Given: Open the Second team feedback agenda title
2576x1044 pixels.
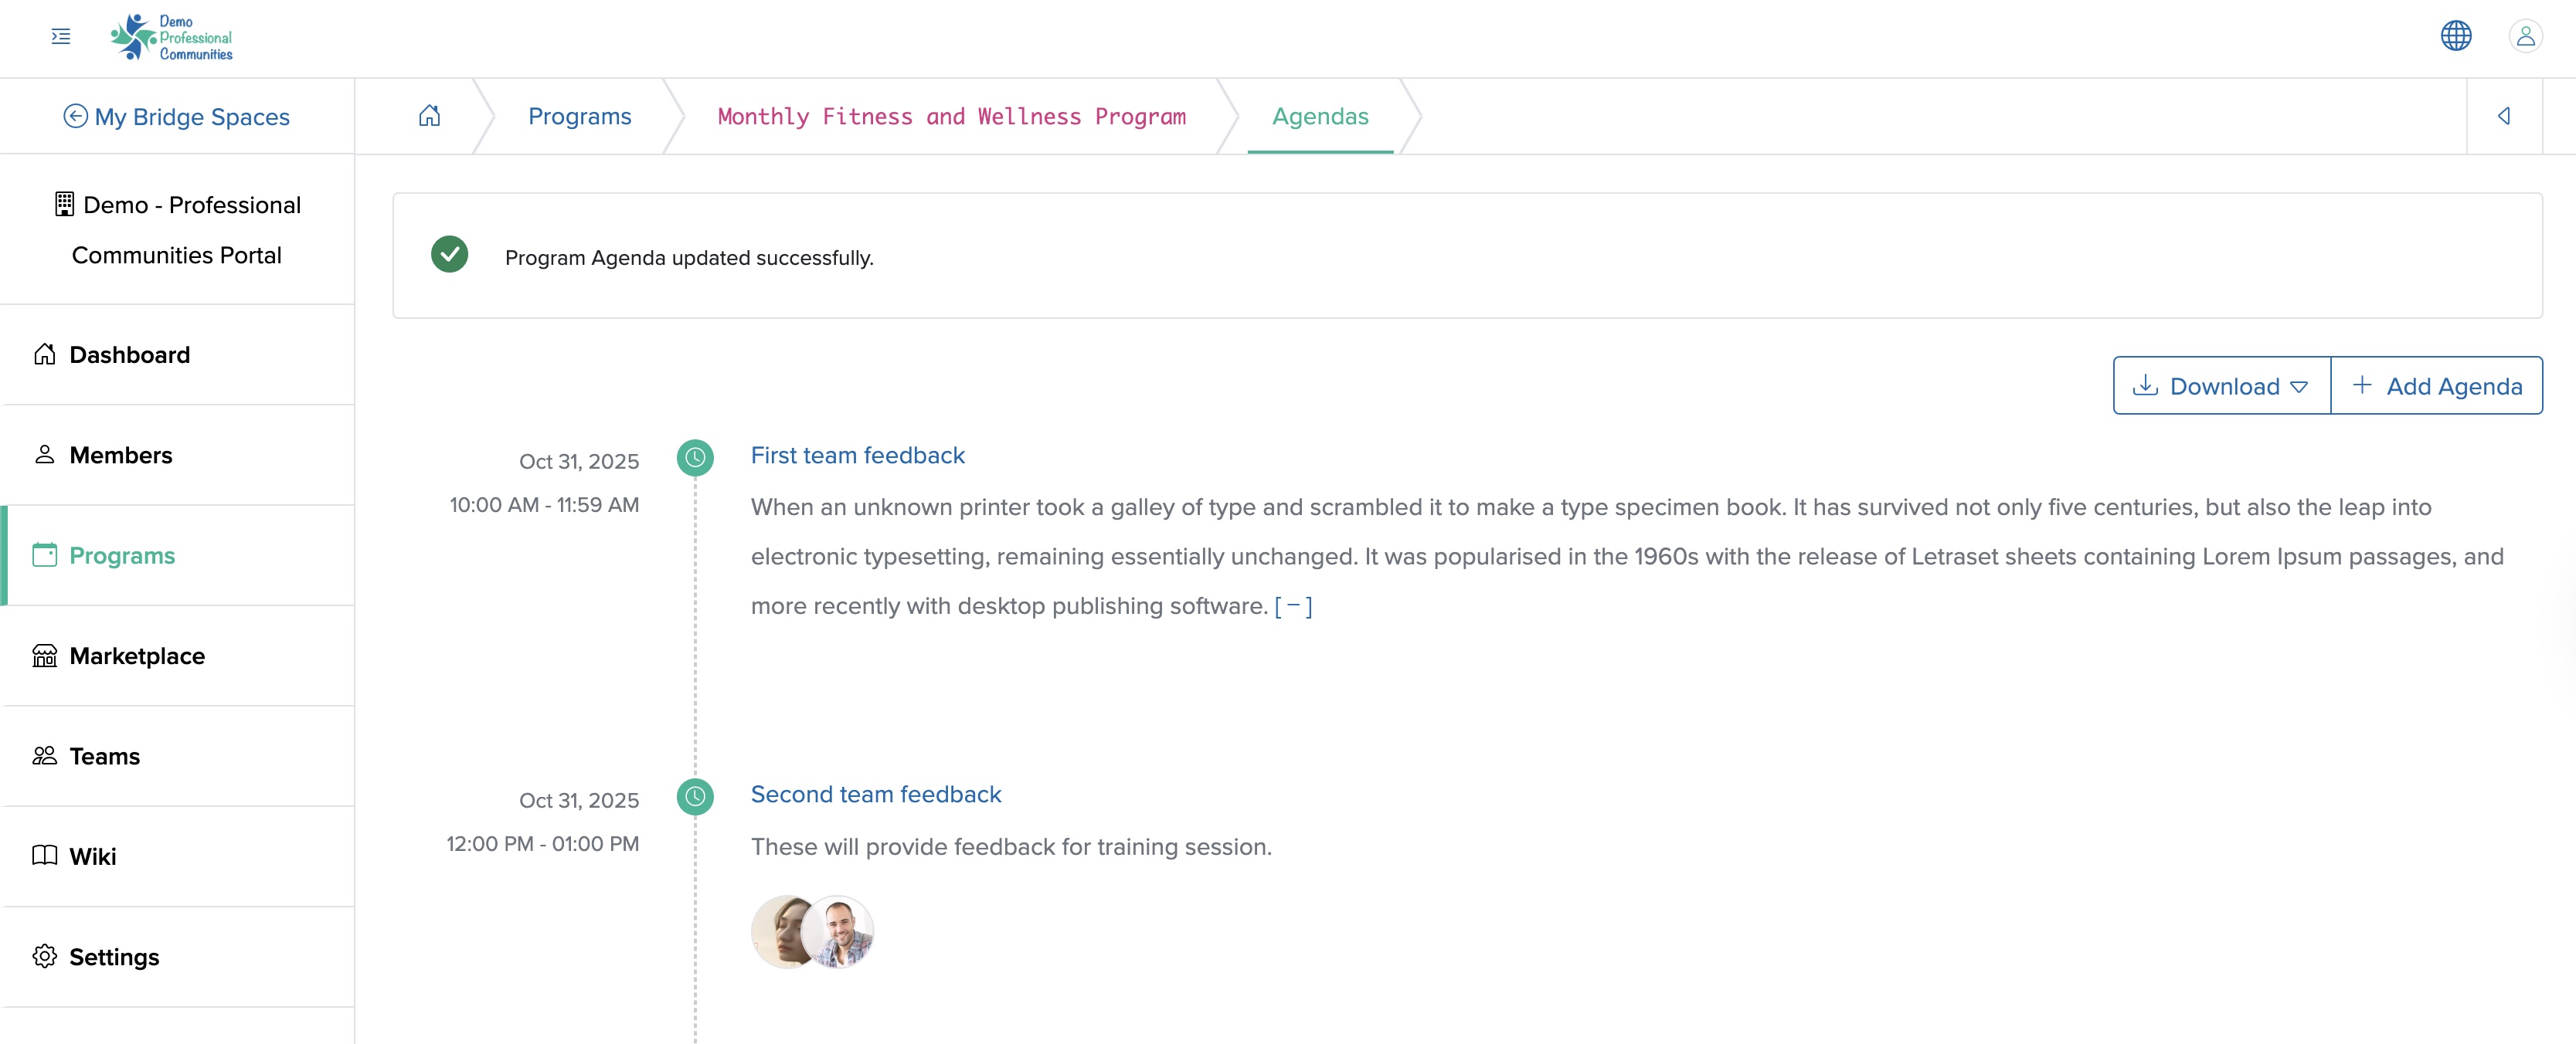Looking at the screenshot, I should [876, 795].
